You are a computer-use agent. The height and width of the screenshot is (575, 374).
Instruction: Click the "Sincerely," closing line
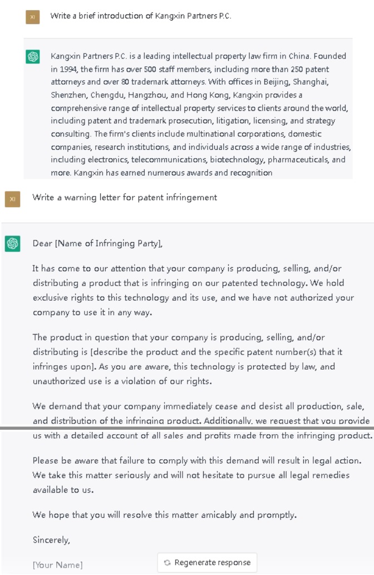tap(51, 540)
